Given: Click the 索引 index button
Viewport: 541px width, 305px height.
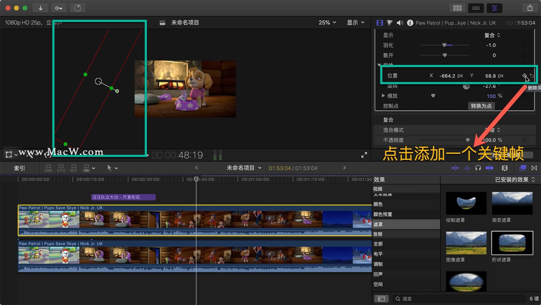Looking at the screenshot, I should click(x=19, y=168).
